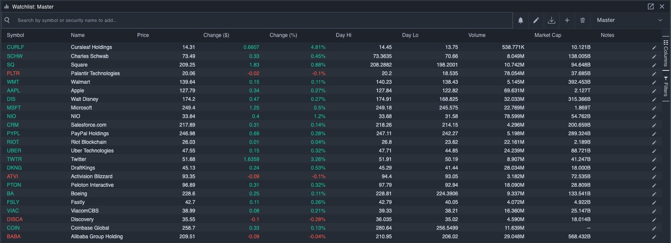Click Discovery's day high 36.035

383,219
